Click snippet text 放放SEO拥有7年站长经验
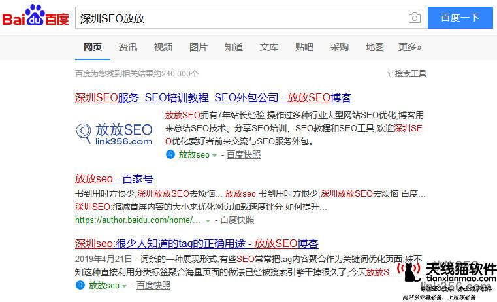This screenshot has width=497, height=302. (215, 115)
